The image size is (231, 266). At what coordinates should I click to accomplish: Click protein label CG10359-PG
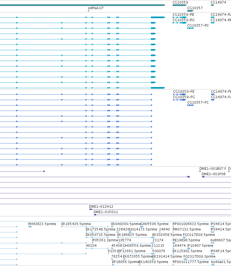[184, 97]
